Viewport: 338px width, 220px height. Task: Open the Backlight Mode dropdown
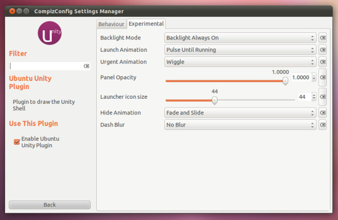click(x=240, y=38)
